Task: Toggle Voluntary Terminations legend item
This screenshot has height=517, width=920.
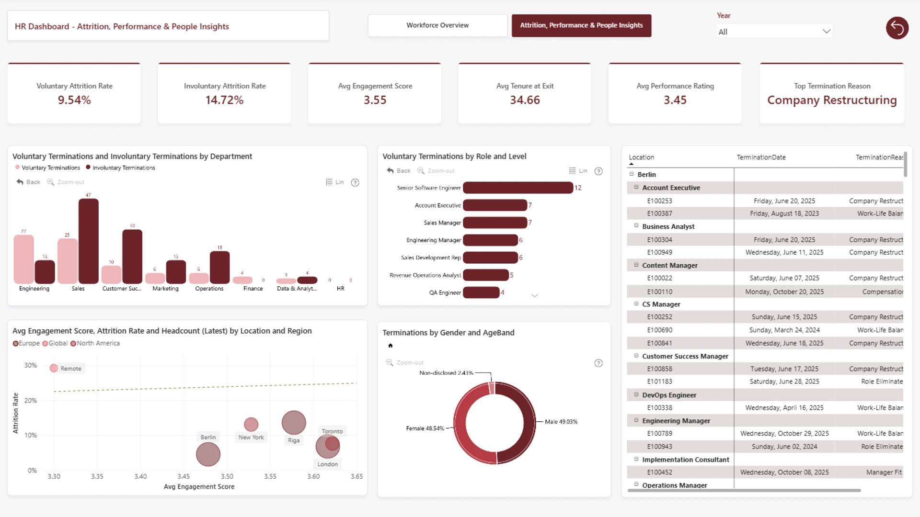Action: (47, 168)
